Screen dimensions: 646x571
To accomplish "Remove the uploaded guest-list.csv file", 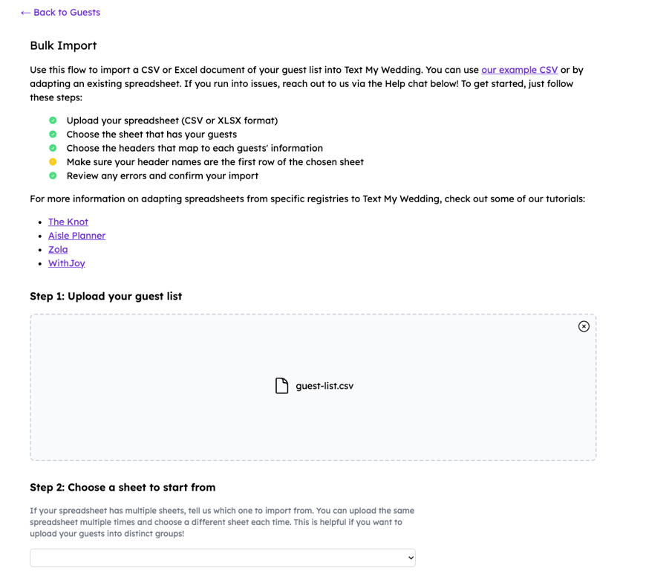I will point(584,326).
